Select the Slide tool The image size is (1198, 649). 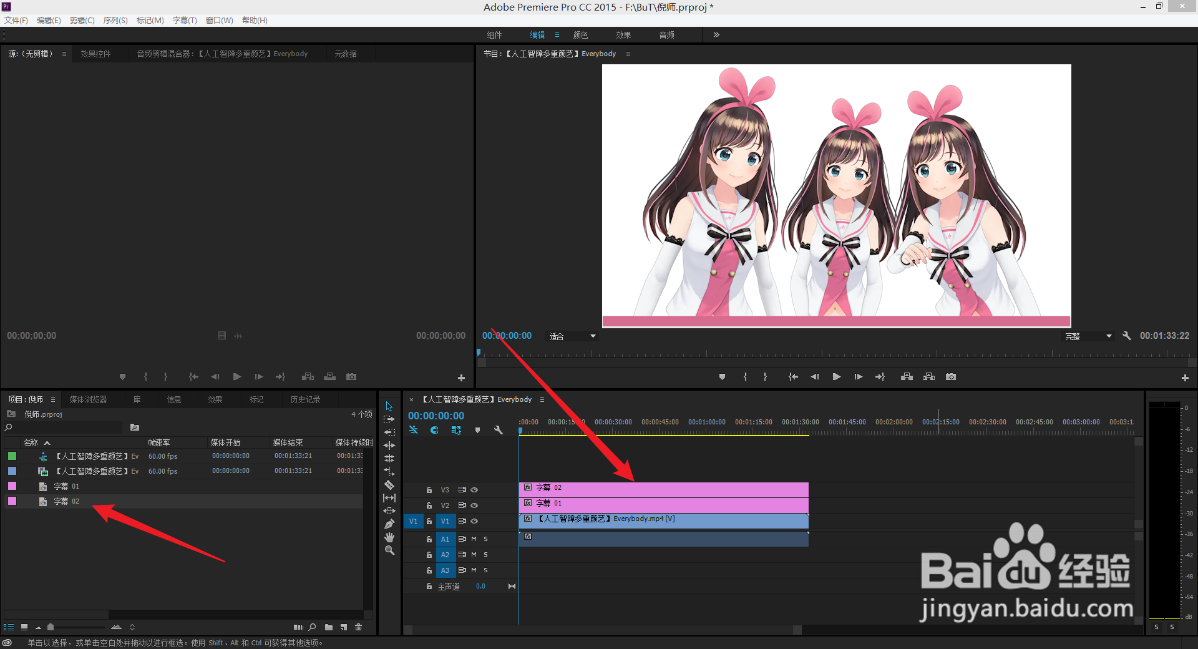click(x=389, y=510)
